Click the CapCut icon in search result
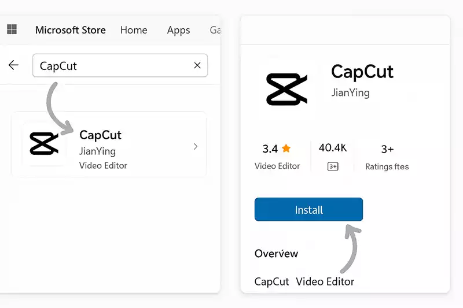Viewport: 463px width, 308px height. [x=45, y=143]
